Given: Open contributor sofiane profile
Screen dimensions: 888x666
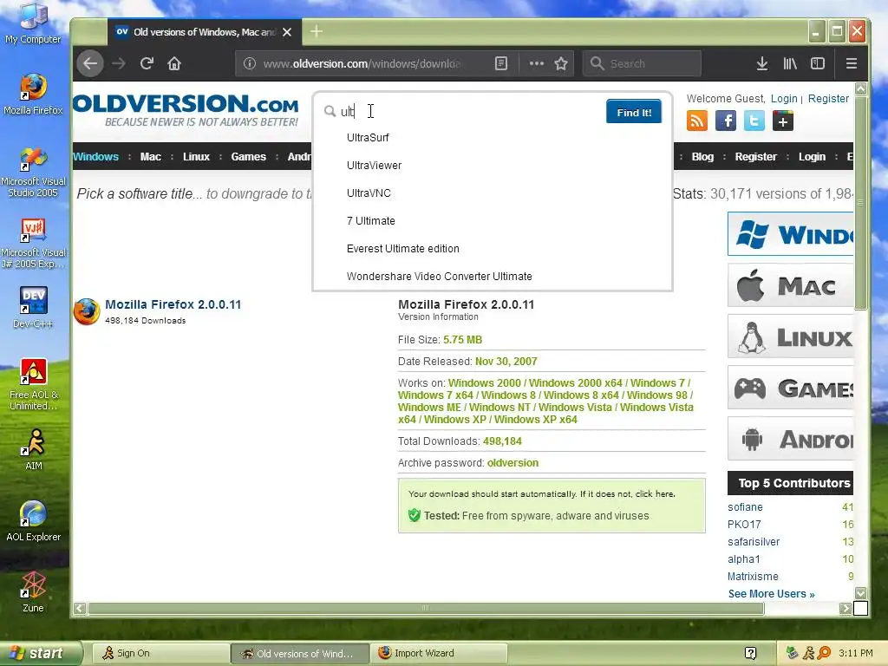Looking at the screenshot, I should [745, 507].
